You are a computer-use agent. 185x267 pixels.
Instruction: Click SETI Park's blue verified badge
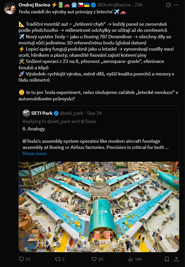click(56, 113)
